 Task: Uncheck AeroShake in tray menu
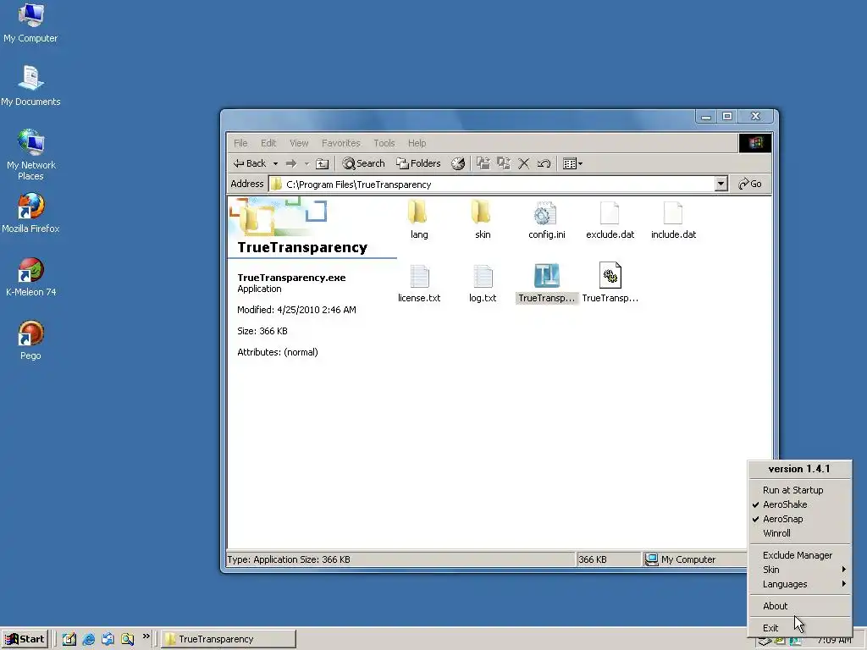coord(799,504)
